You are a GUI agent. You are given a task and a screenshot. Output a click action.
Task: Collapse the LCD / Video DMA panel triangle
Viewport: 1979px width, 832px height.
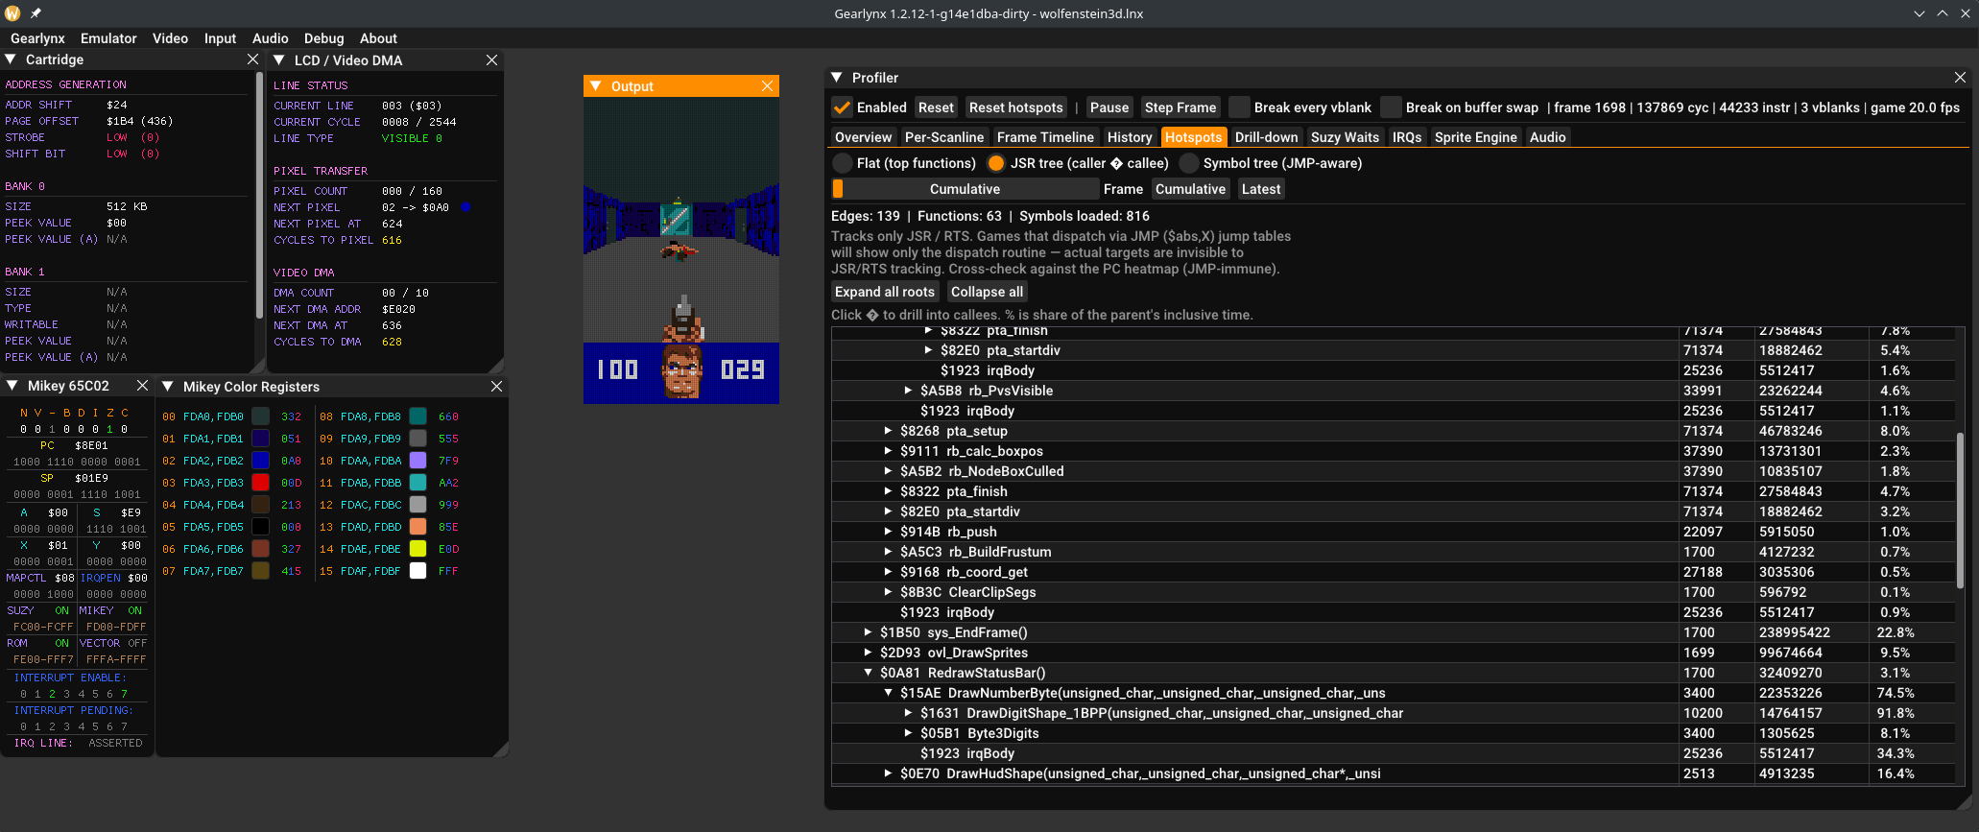[279, 59]
